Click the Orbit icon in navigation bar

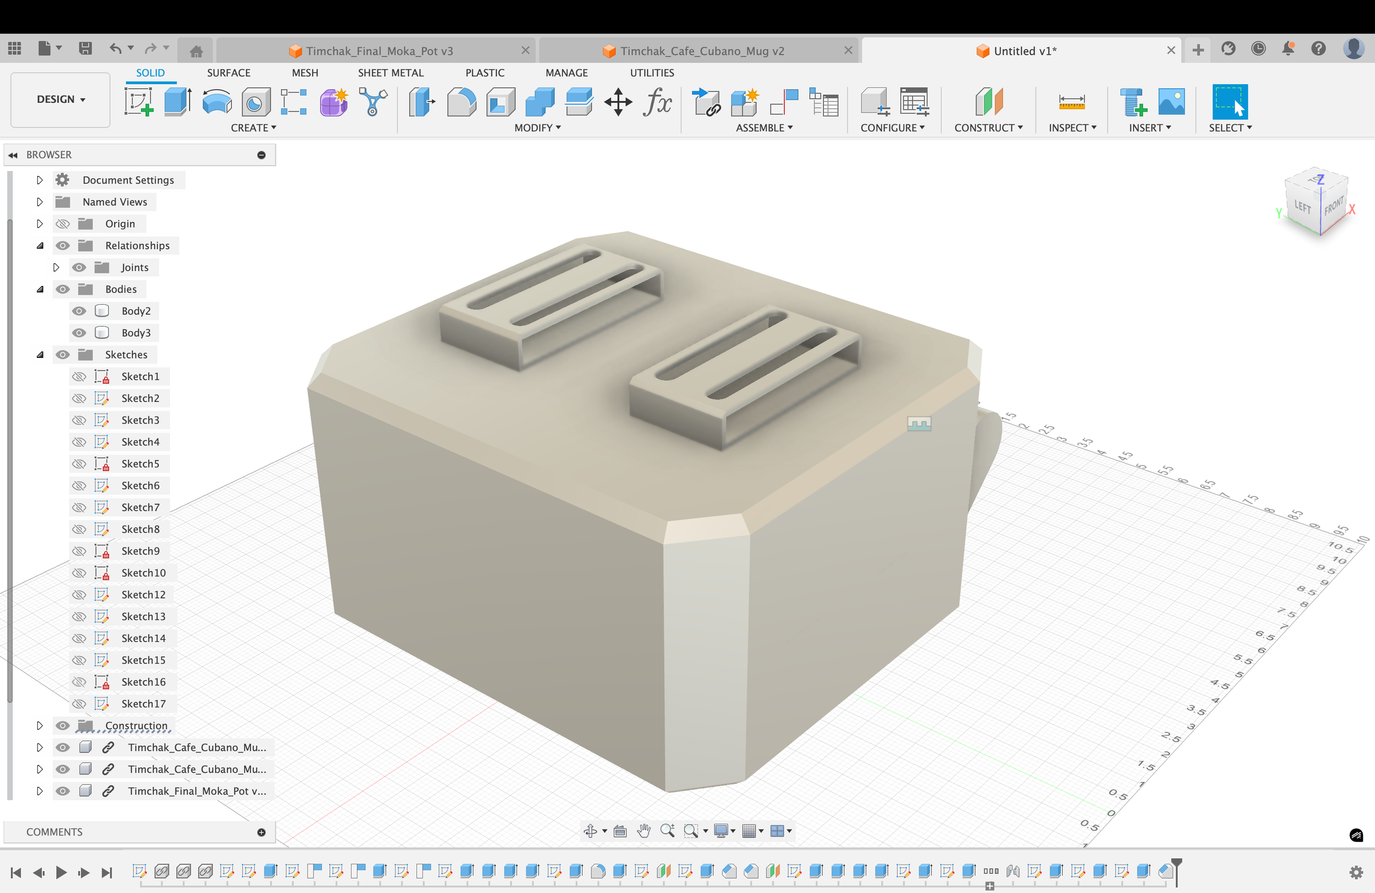point(590,831)
